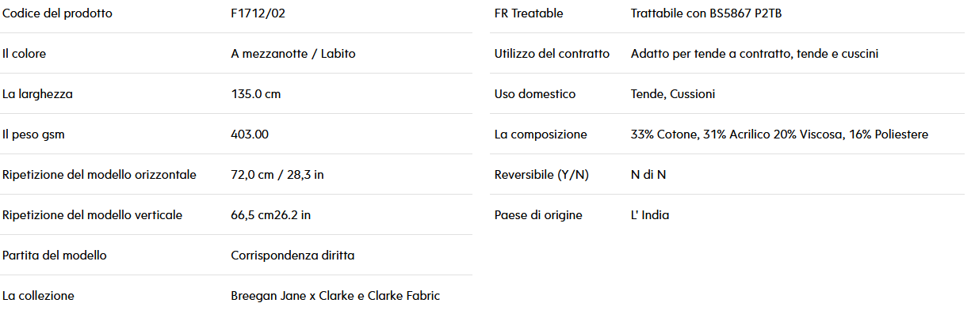Click horizontal repeat value 72,0 cm / 28,3 in
The image size is (975, 322).
(x=277, y=175)
